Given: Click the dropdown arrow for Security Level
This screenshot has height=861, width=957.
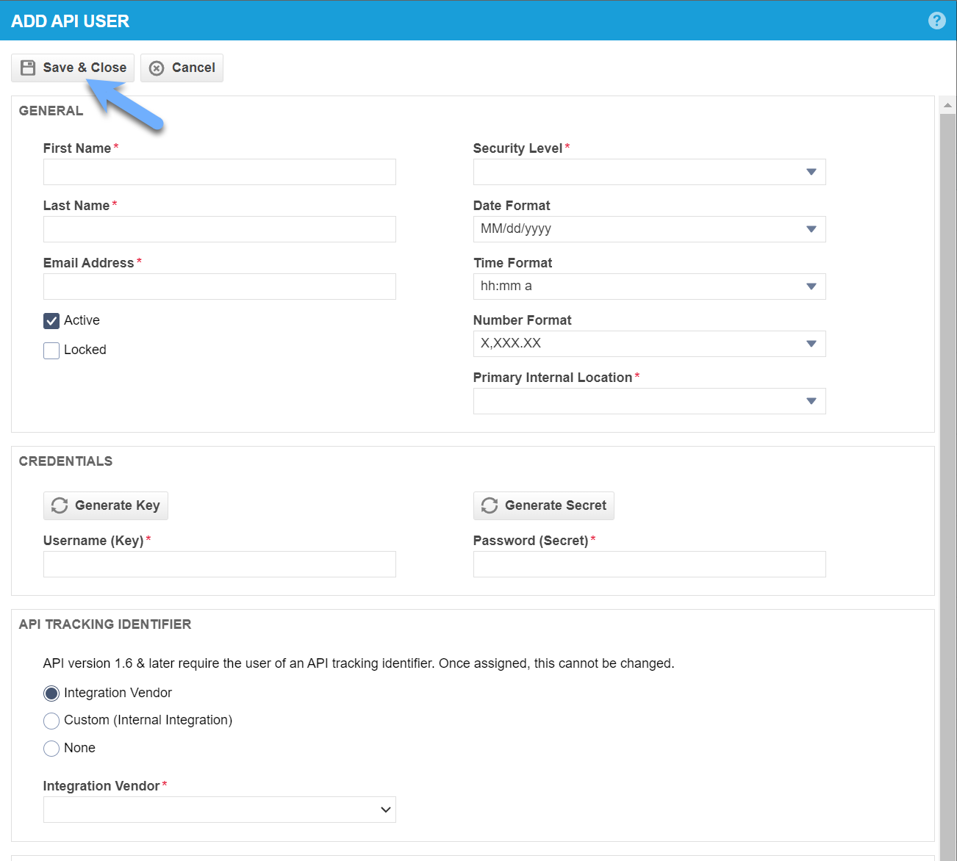Looking at the screenshot, I should [x=811, y=172].
